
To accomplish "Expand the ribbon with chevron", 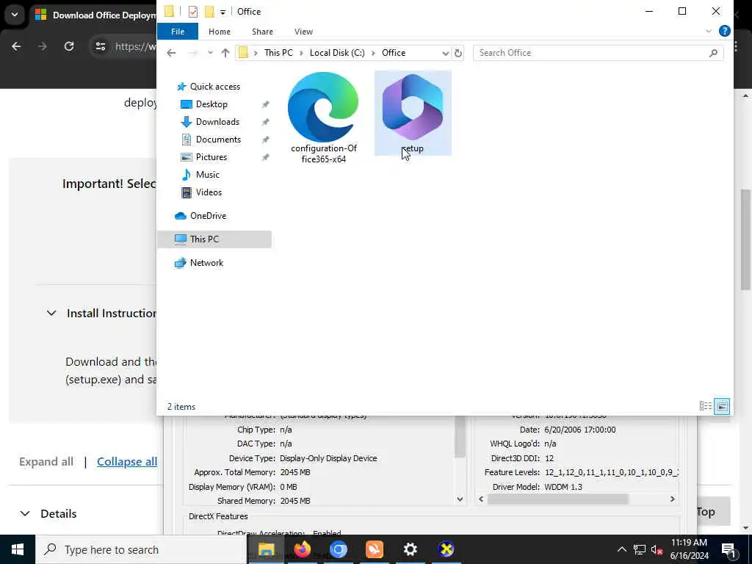I will [x=709, y=31].
